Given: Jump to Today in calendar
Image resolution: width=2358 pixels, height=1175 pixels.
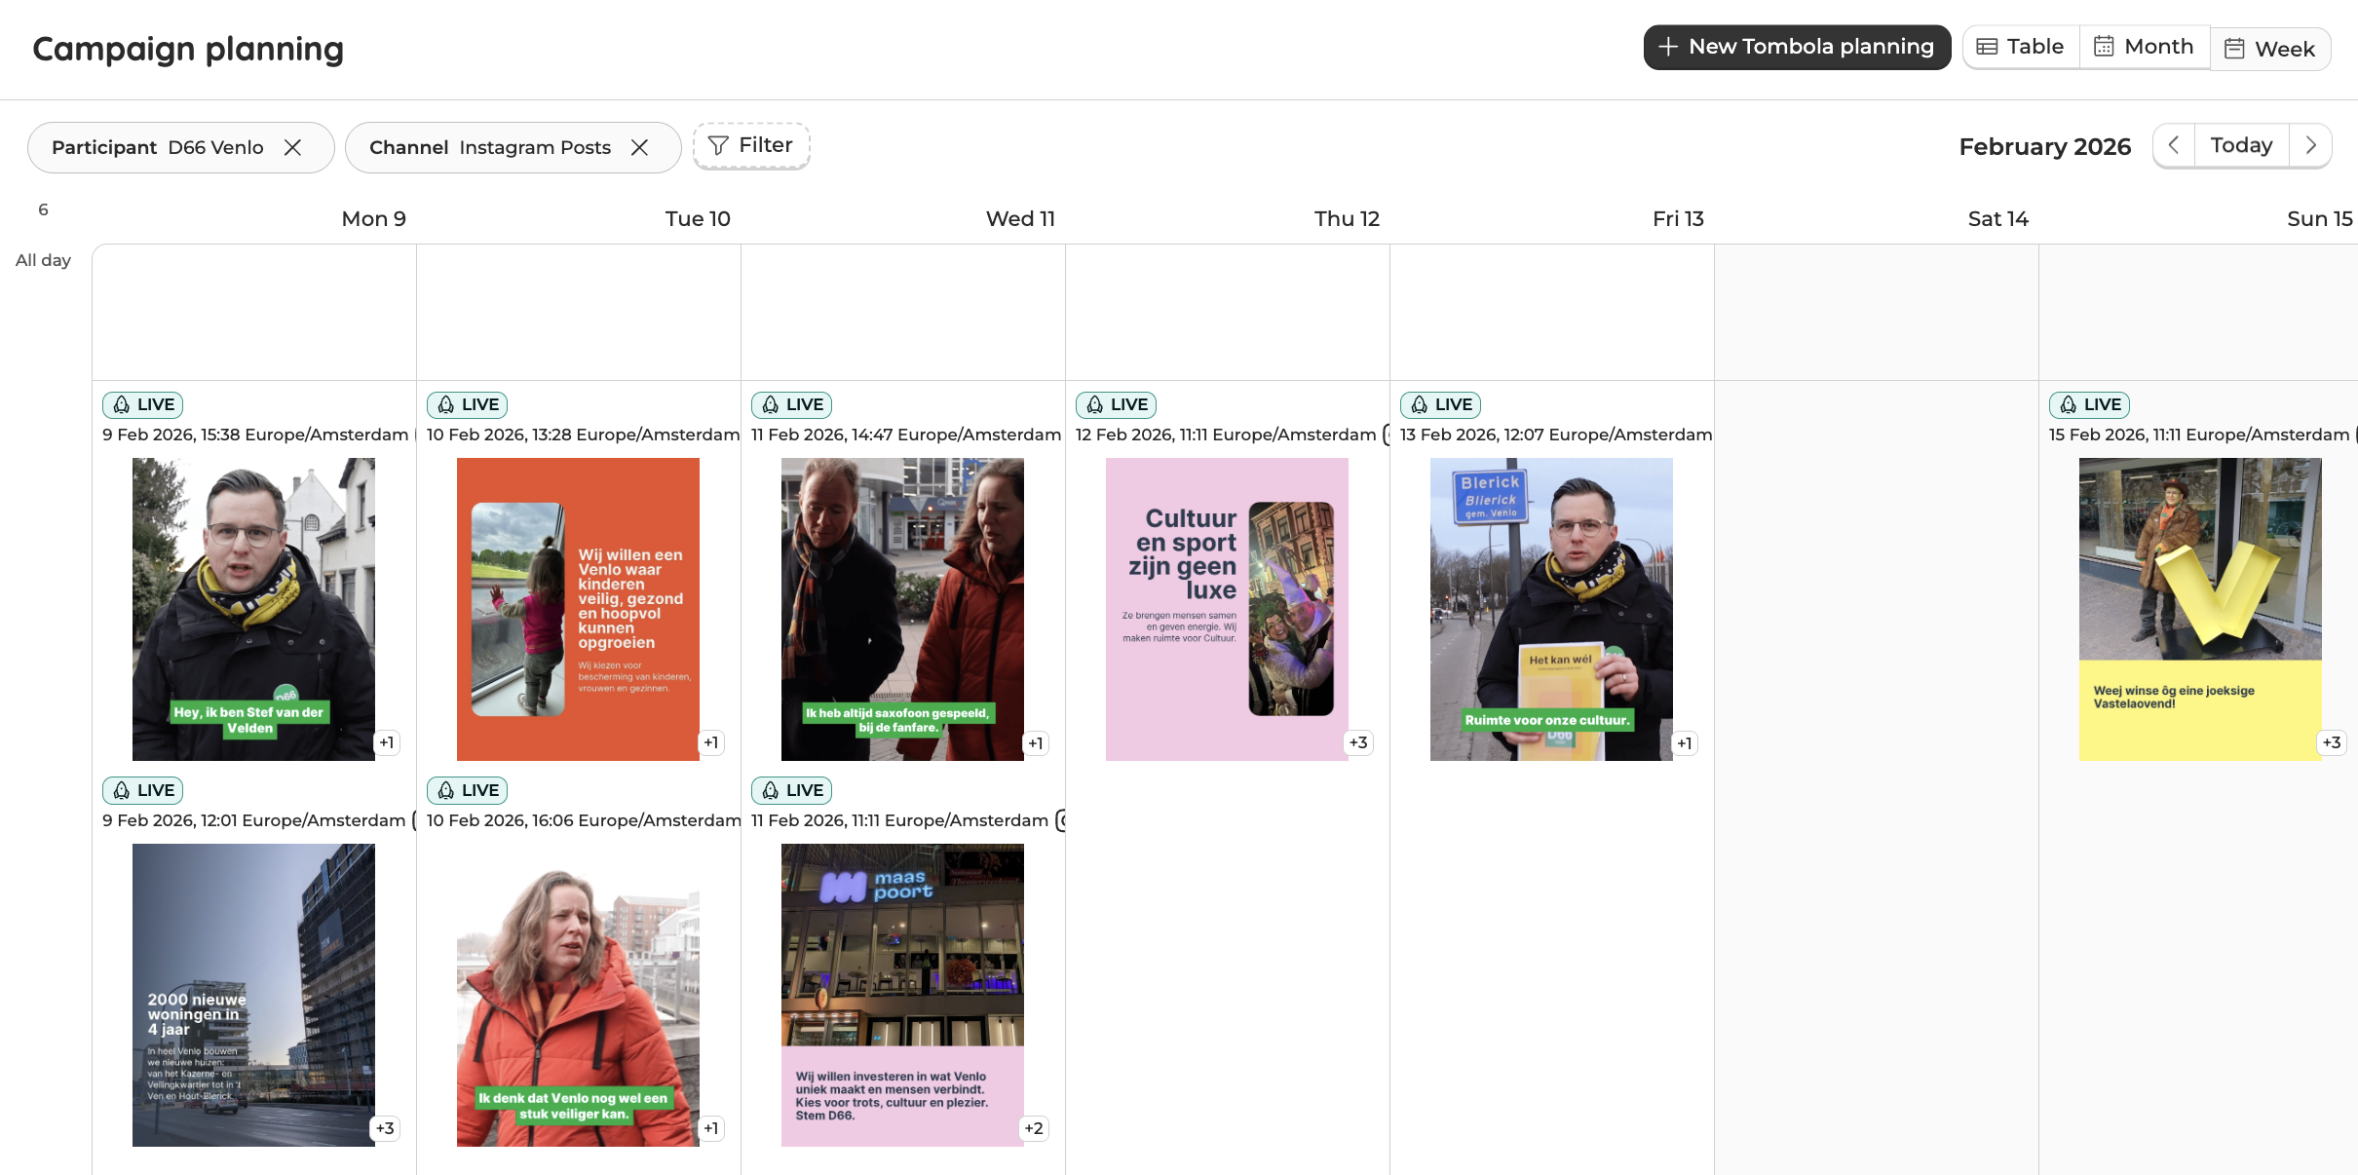Looking at the screenshot, I should 2241,146.
